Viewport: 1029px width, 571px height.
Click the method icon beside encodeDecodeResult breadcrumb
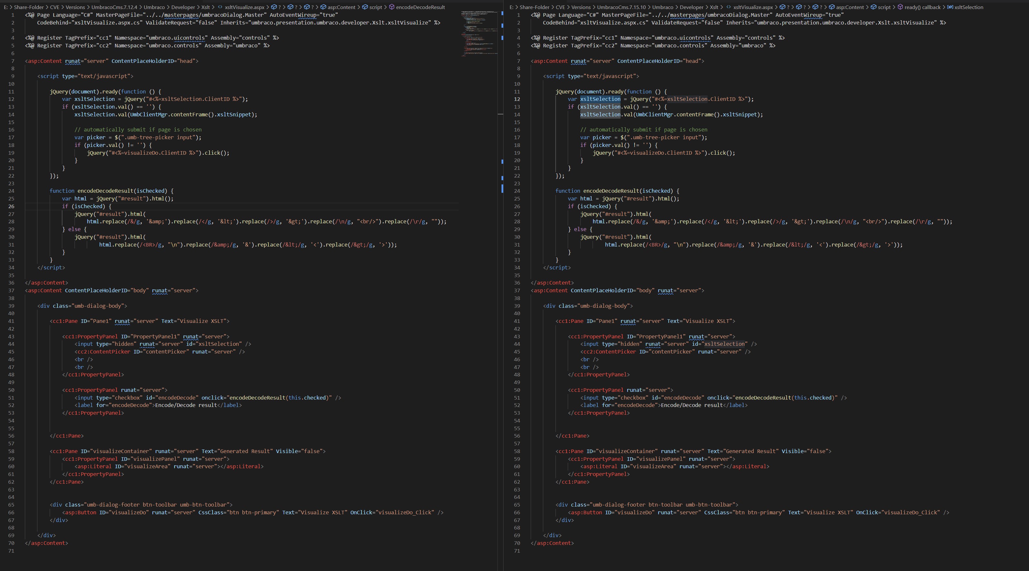click(392, 7)
